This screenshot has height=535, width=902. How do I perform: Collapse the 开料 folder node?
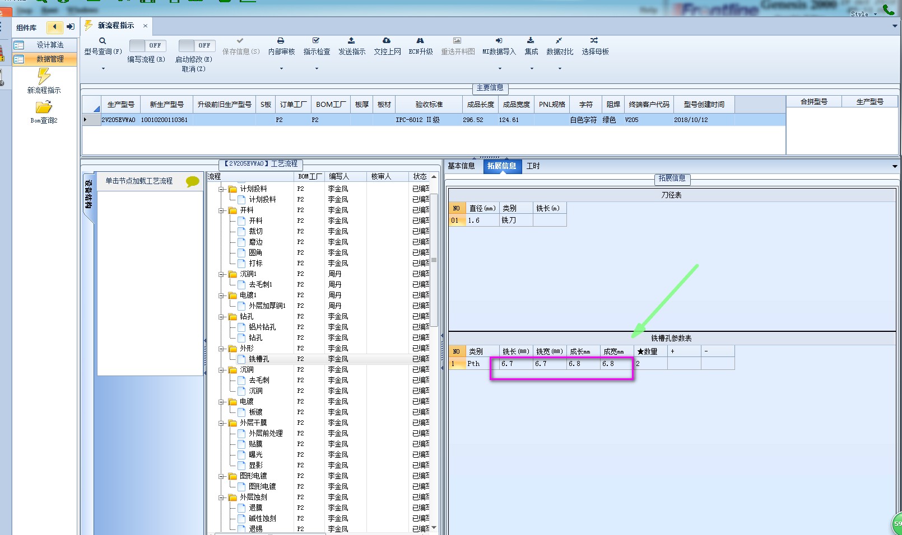(221, 210)
